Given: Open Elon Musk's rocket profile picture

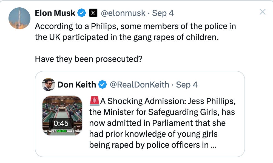Looking at the screenshot, I should tap(19, 18).
